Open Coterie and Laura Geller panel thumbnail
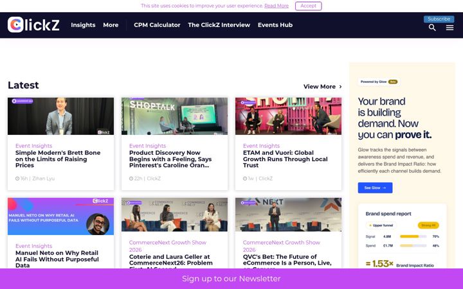Screen dimensions: 463x289 click(174, 215)
